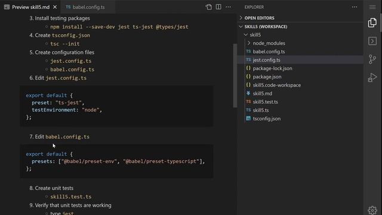
Task: Click 'Install testing packages' step text
Action: [x=62, y=19]
